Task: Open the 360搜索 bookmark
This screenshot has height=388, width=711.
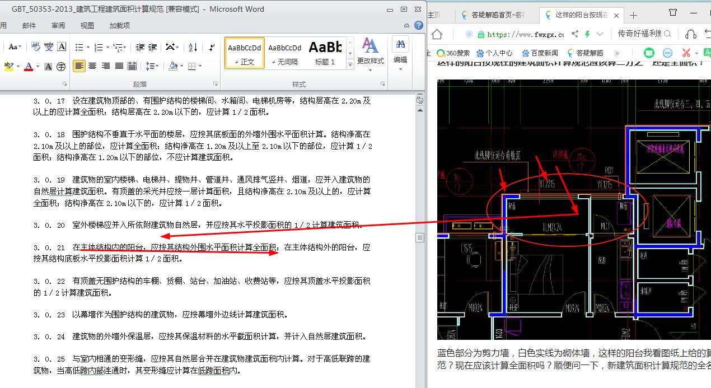Action: [454, 53]
